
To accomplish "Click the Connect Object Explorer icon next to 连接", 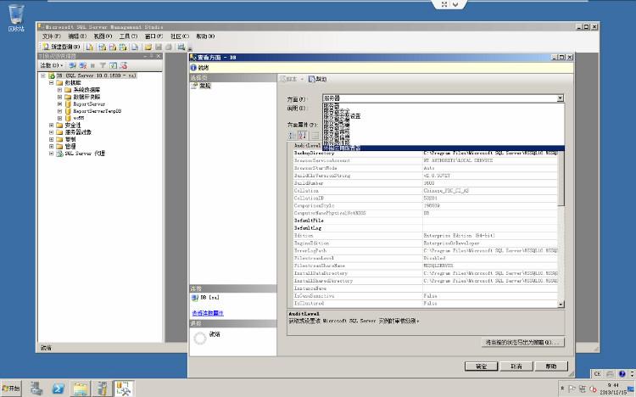I will click(x=72, y=65).
